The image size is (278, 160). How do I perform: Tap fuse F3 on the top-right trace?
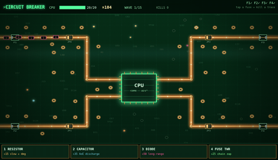point(263,37)
